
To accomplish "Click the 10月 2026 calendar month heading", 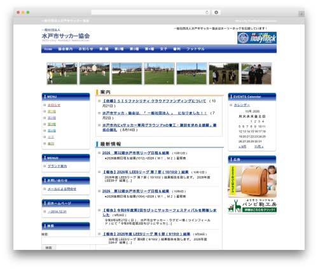I will pyautogui.click(x=252, y=111).
